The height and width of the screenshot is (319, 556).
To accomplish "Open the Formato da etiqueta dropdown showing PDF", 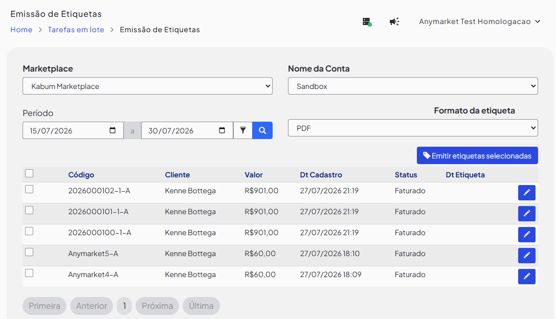I will coord(413,128).
